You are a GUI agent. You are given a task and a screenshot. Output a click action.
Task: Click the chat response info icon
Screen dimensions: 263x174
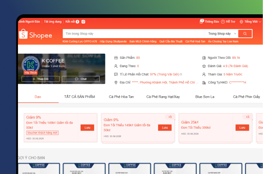click(x=181, y=74)
